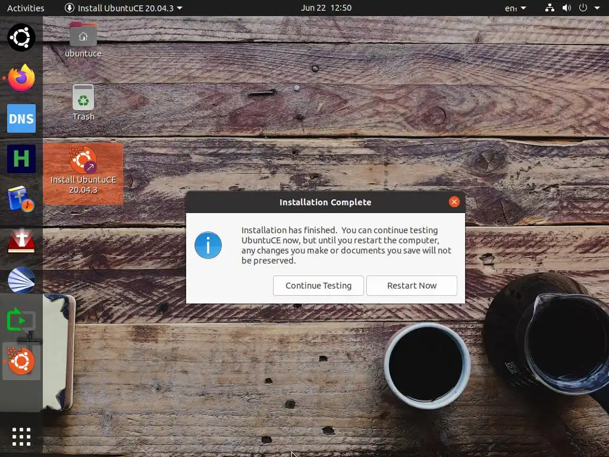Click the network status icon
Image resolution: width=609 pixels, height=457 pixels.
(550, 8)
